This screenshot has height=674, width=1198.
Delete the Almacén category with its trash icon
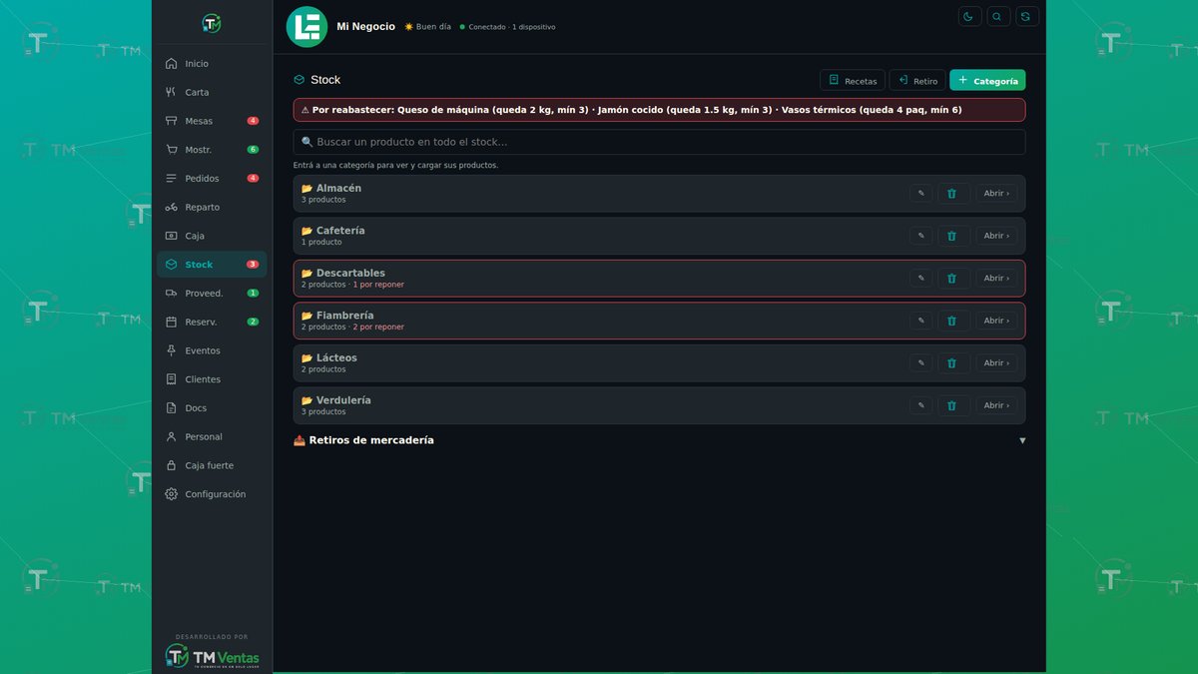pyautogui.click(x=952, y=194)
